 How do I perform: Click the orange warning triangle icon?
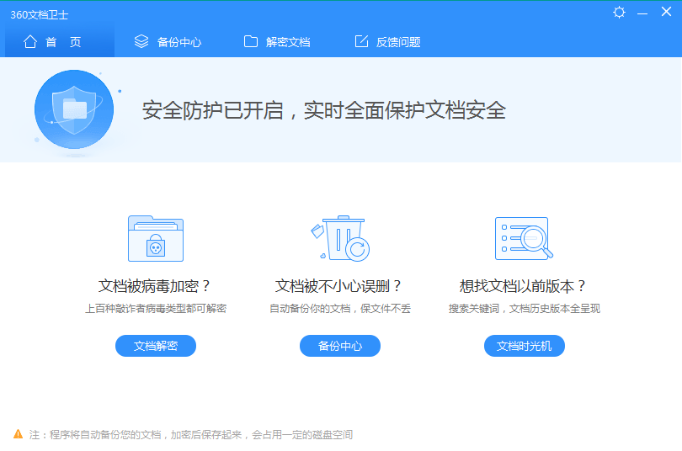click(x=18, y=434)
